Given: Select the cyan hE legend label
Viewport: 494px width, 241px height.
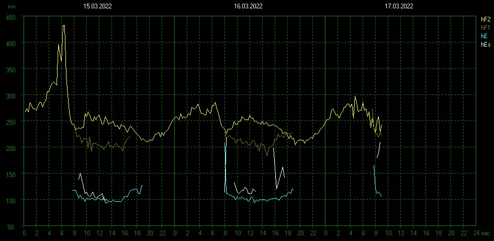Looking at the screenshot, I should [484, 36].
